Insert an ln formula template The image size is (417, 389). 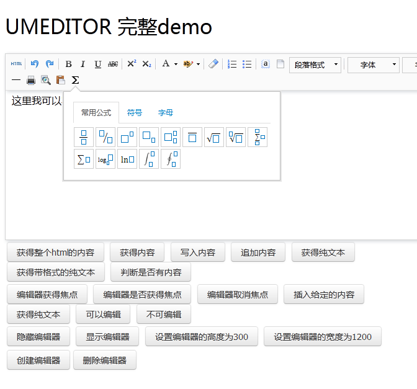click(127, 159)
